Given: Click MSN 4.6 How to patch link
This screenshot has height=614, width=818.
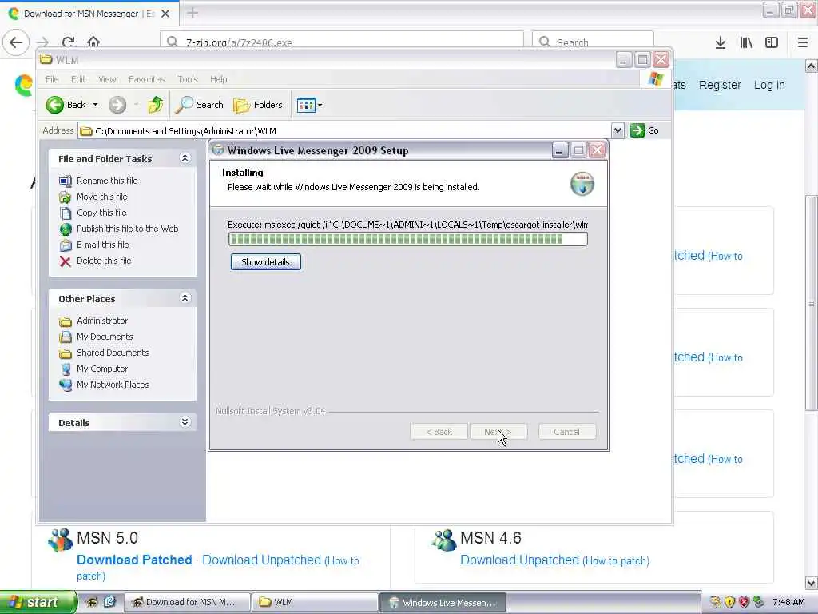Looking at the screenshot, I should click(x=616, y=560).
